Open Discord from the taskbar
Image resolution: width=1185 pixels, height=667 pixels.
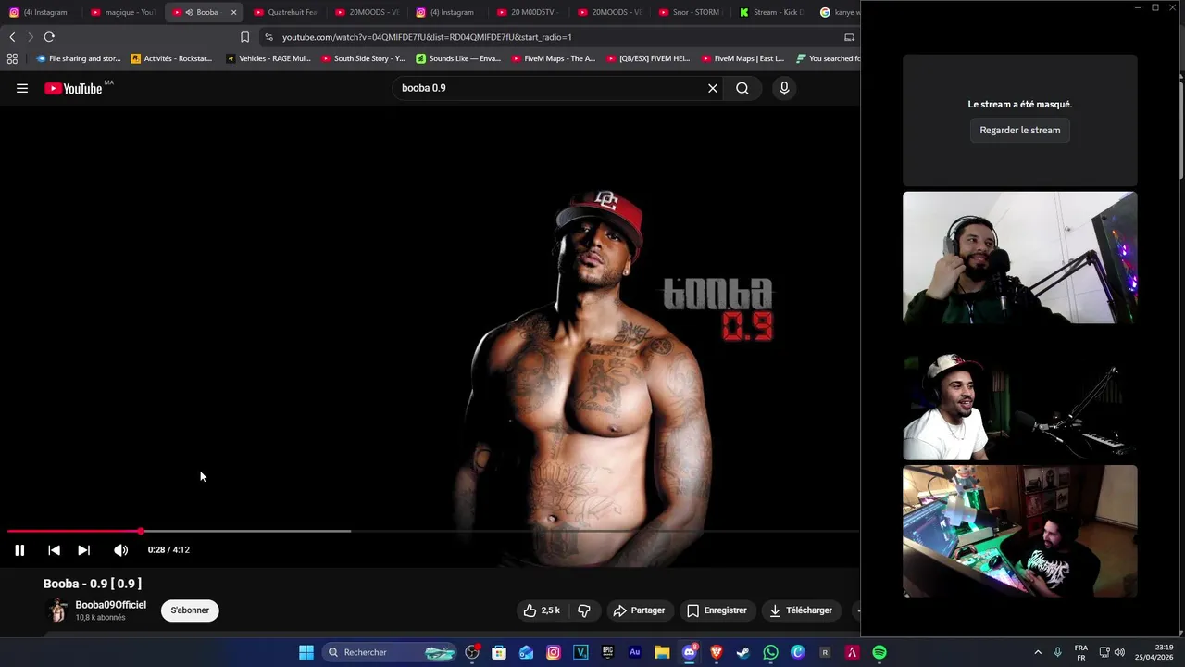689,652
